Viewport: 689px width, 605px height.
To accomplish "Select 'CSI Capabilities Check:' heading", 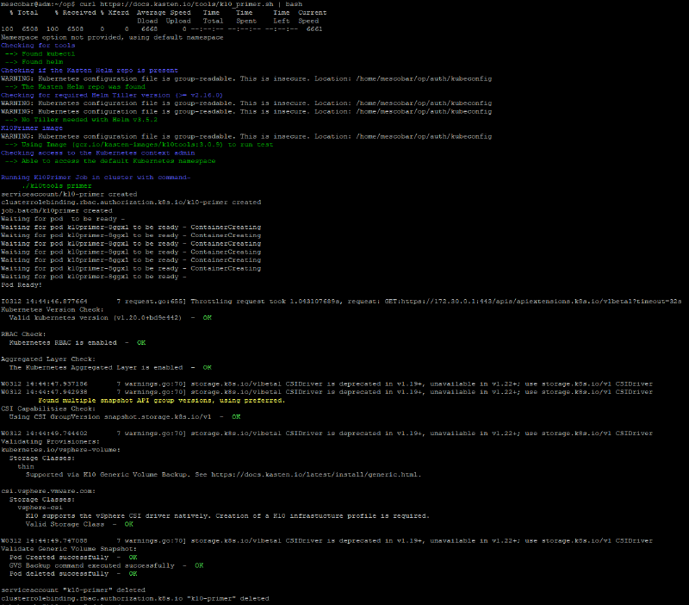I will 48,409.
